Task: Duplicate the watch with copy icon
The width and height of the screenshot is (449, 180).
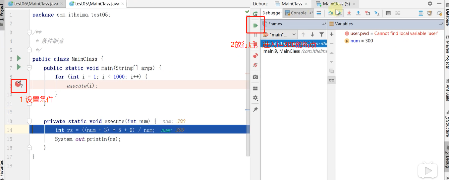Action: tap(331, 71)
